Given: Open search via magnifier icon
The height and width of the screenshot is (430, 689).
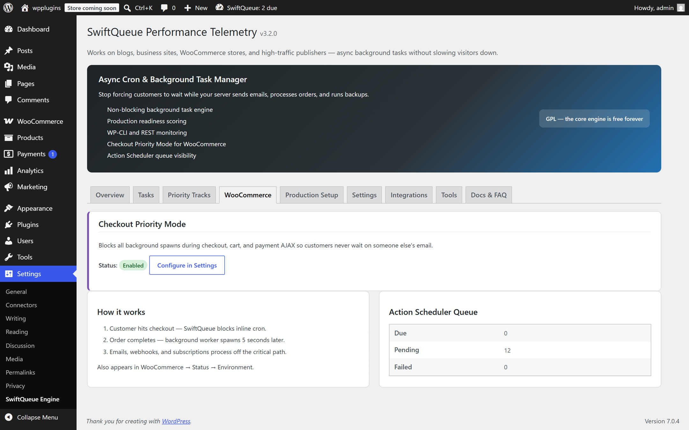Looking at the screenshot, I should tap(127, 8).
